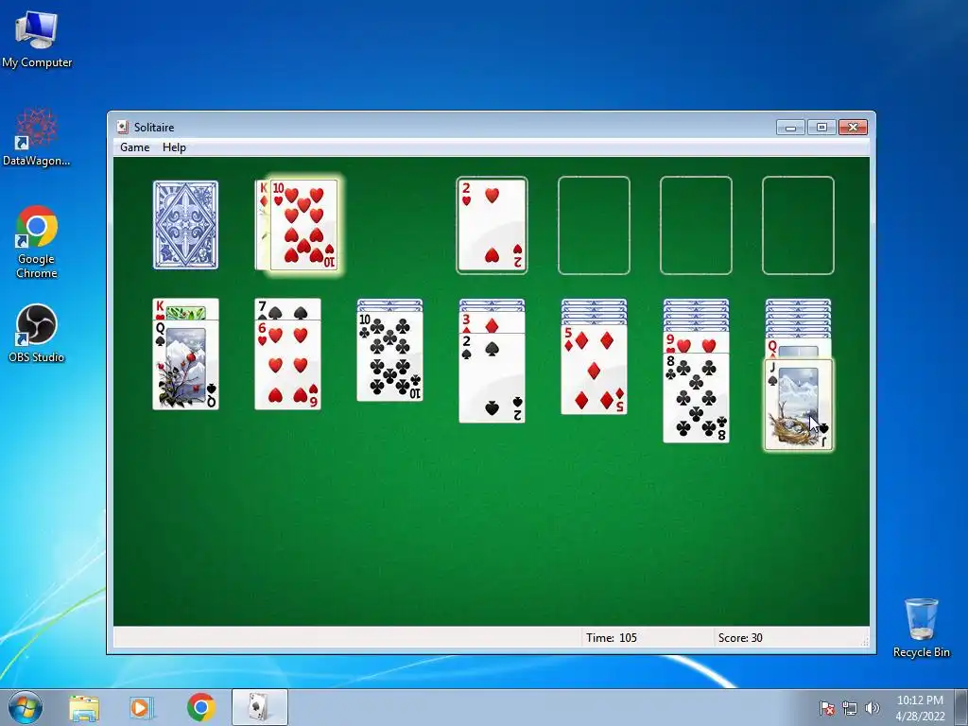Launch Windows Media Player from taskbar
The image size is (968, 726).
coord(142,707)
